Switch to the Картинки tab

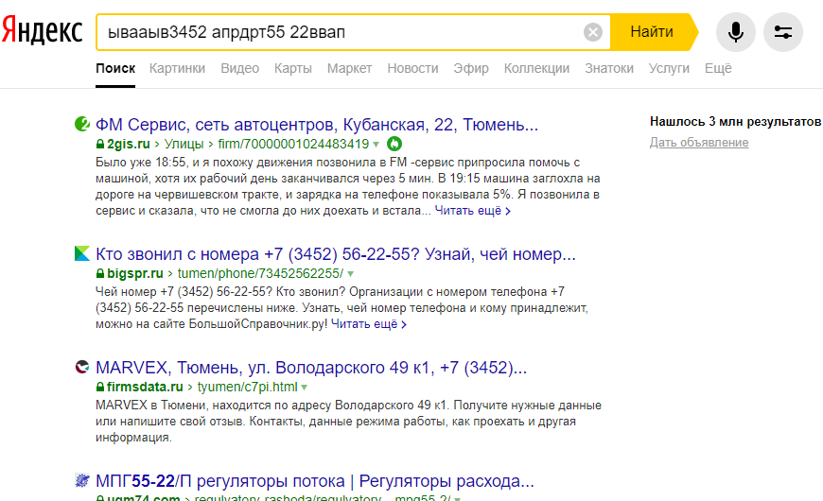(177, 68)
